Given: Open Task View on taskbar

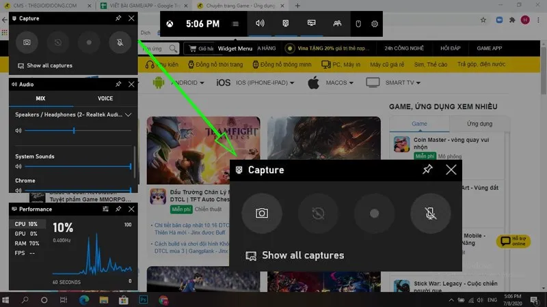Looking at the screenshot, I should point(63,299).
